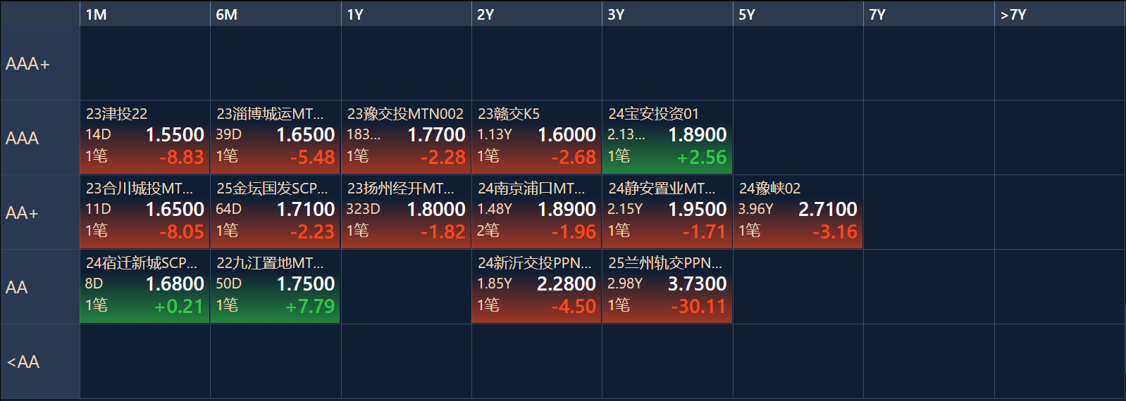Select the 1Y maturity column header

click(406, 14)
